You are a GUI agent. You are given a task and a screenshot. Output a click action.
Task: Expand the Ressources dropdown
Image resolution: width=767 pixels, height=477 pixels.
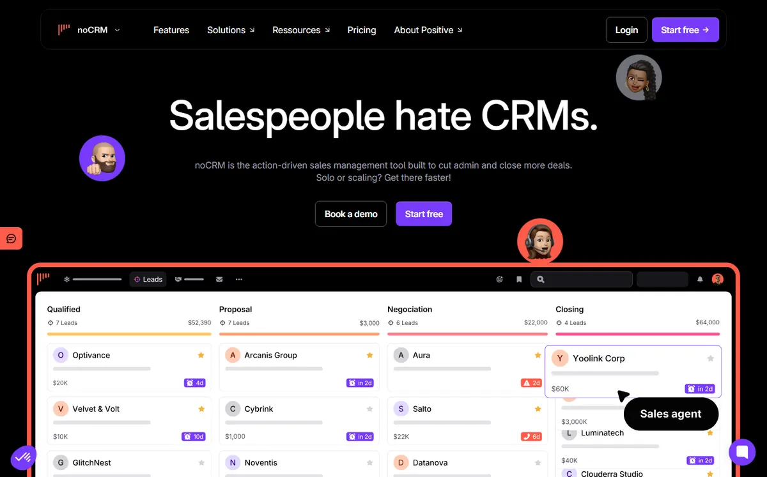click(301, 30)
